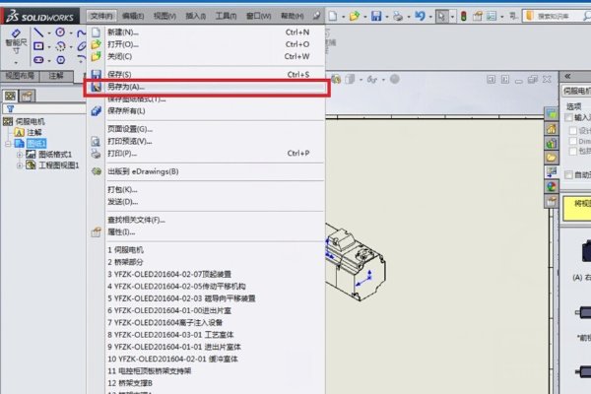Collapse the task pane with « button
Image resolution: width=591 pixels, height=394 pixels.
coord(567,76)
